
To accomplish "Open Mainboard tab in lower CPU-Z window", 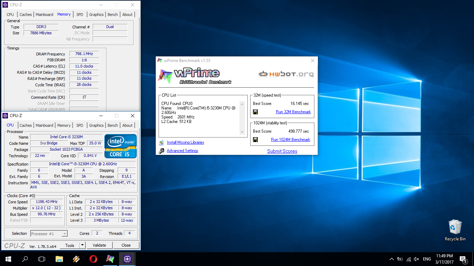I will (44, 125).
